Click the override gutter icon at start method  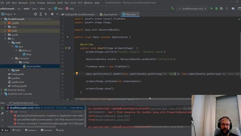click(66, 48)
